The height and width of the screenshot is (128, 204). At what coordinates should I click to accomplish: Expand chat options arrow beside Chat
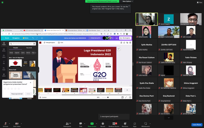84,124
